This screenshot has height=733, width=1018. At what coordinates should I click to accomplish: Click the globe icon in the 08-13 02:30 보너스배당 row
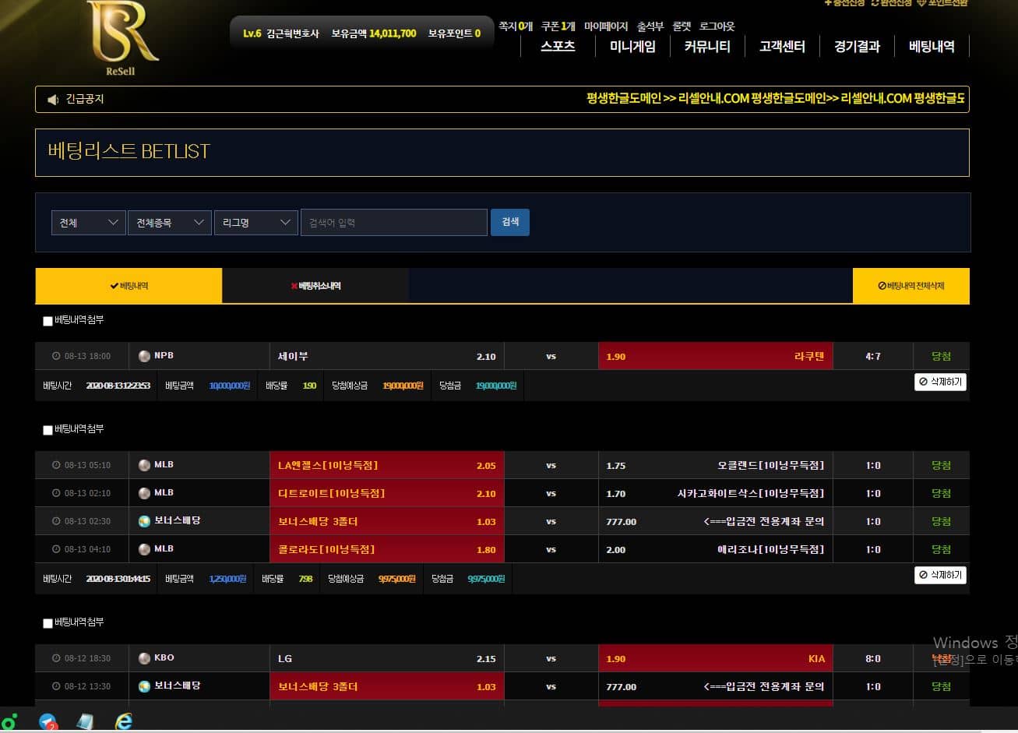click(x=144, y=521)
